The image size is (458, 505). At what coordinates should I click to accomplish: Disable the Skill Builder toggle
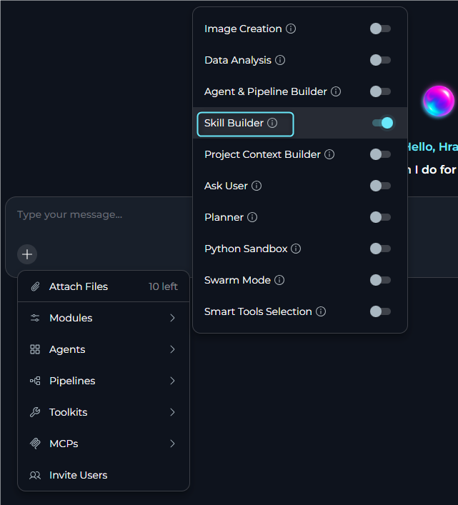383,123
